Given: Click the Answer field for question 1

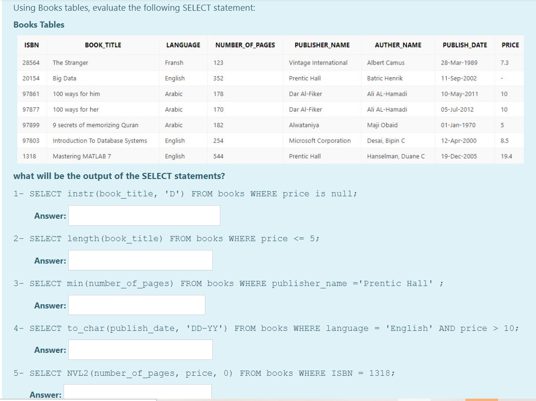Looking at the screenshot, I should click(x=144, y=215).
